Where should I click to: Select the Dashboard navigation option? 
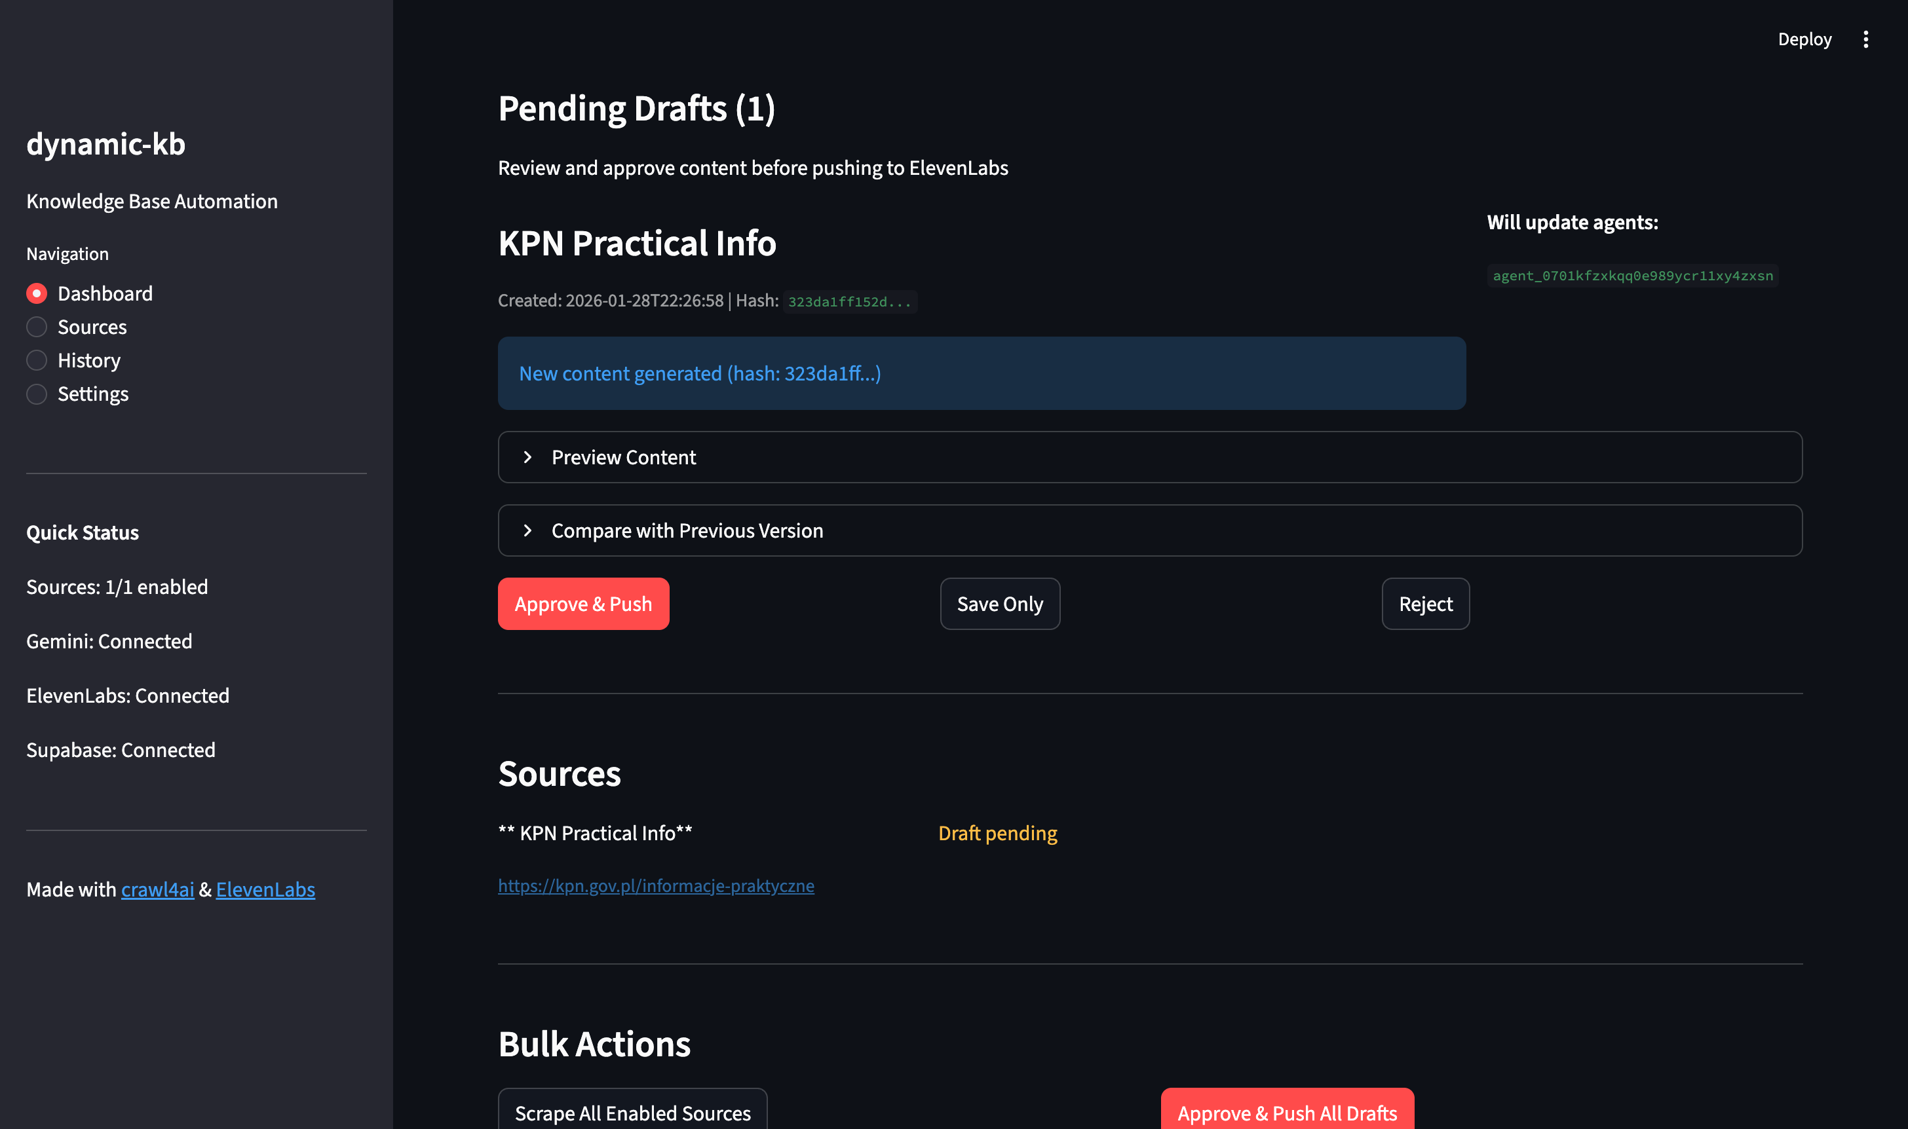tap(105, 293)
